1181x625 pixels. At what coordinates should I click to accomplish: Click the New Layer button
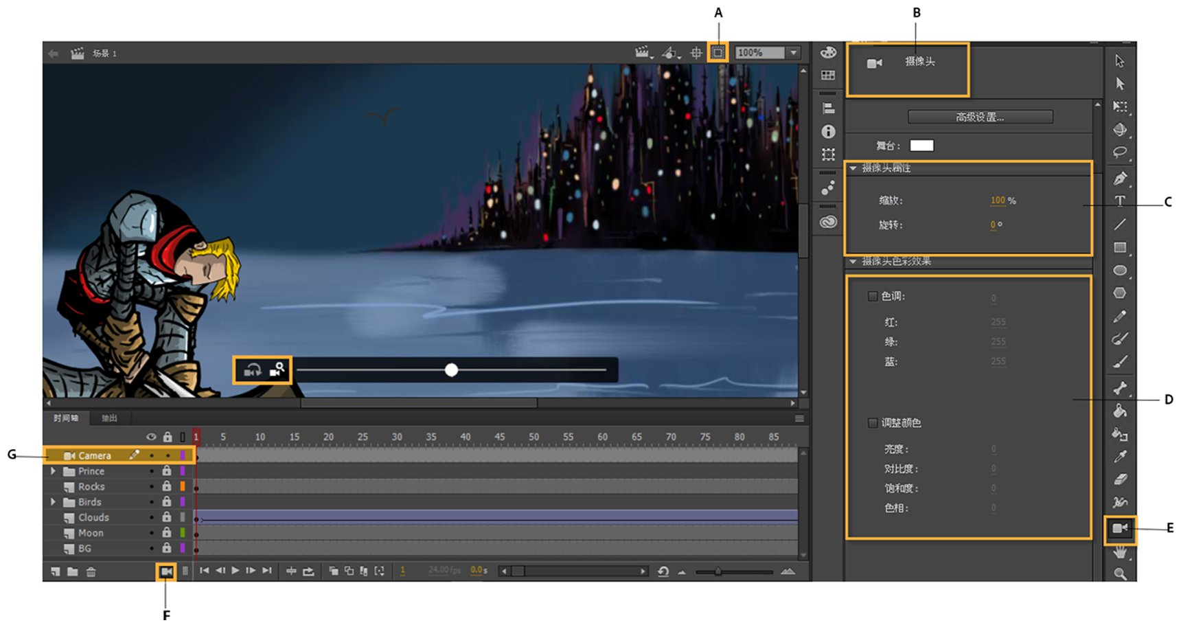point(56,571)
